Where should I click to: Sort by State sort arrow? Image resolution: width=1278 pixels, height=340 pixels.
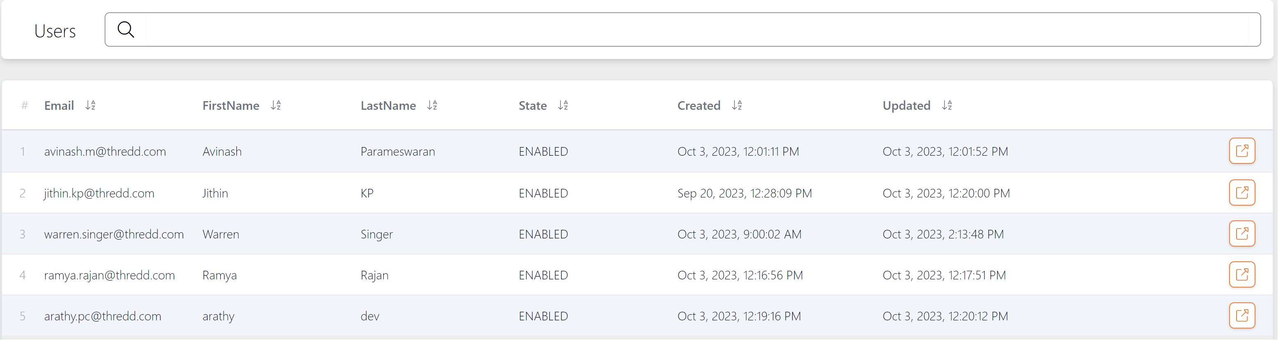(x=562, y=105)
